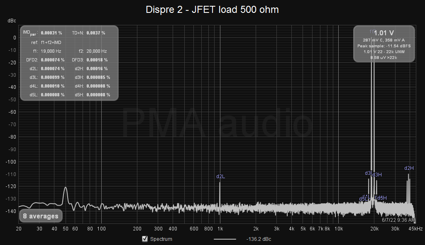This screenshot has width=425, height=245.
Task: Click the d3H peak marker label
Action: [x=377, y=175]
